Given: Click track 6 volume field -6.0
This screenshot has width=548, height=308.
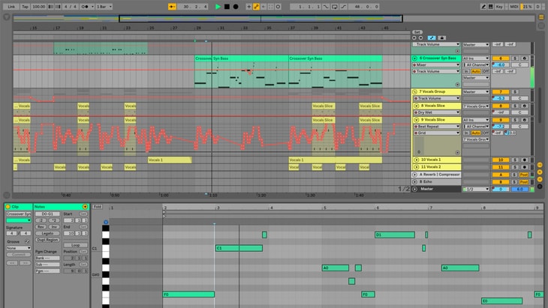Looking at the screenshot, I should coord(501,65).
